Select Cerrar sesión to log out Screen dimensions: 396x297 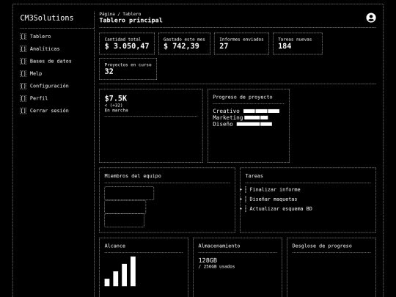[x=49, y=111]
